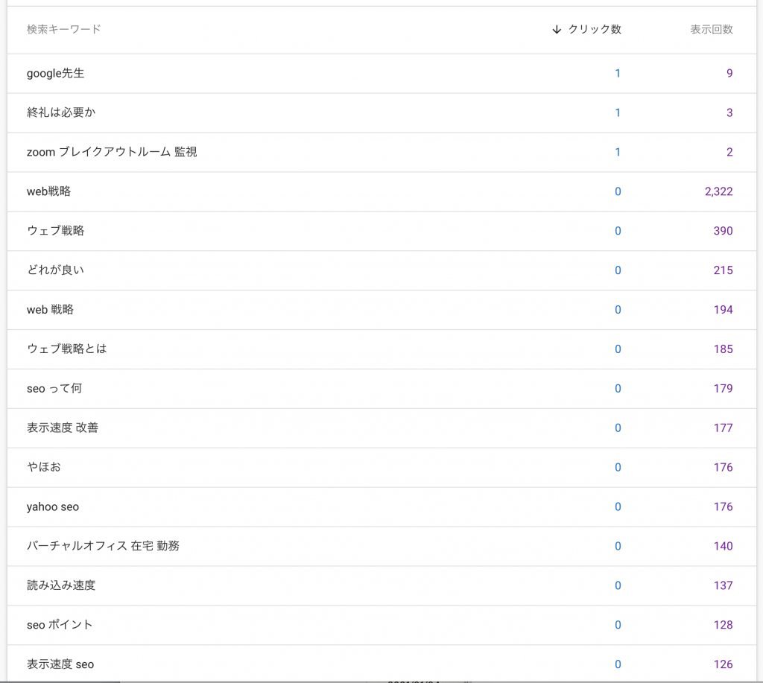Select the web戦略 keyword with 2,322 impressions
The height and width of the screenshot is (683, 763).
(x=49, y=191)
